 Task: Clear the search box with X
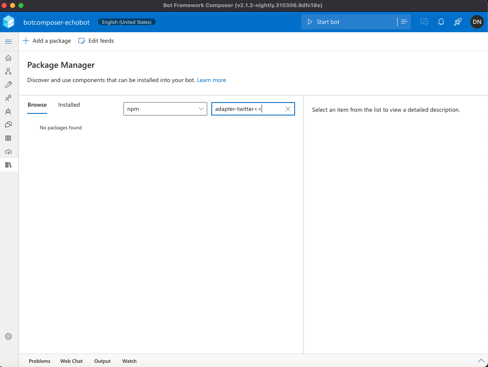288,109
